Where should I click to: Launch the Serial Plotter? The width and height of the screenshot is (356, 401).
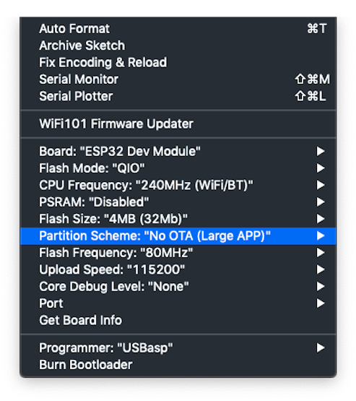[178, 96]
